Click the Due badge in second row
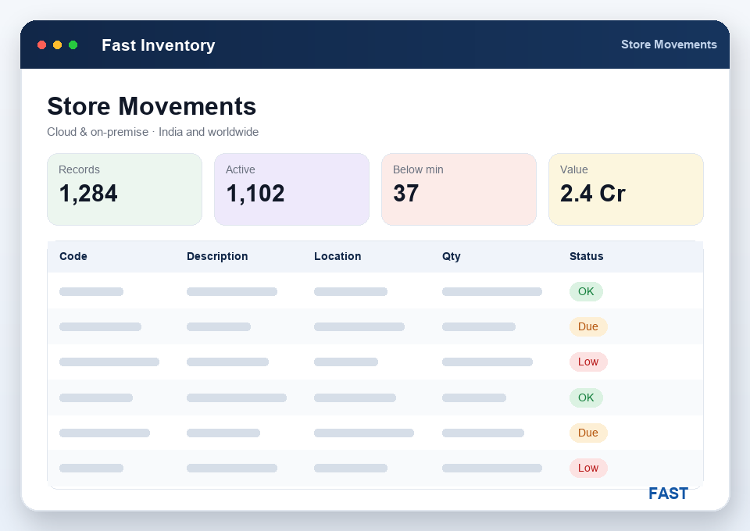Screen dimensions: 750x531 [588, 327]
